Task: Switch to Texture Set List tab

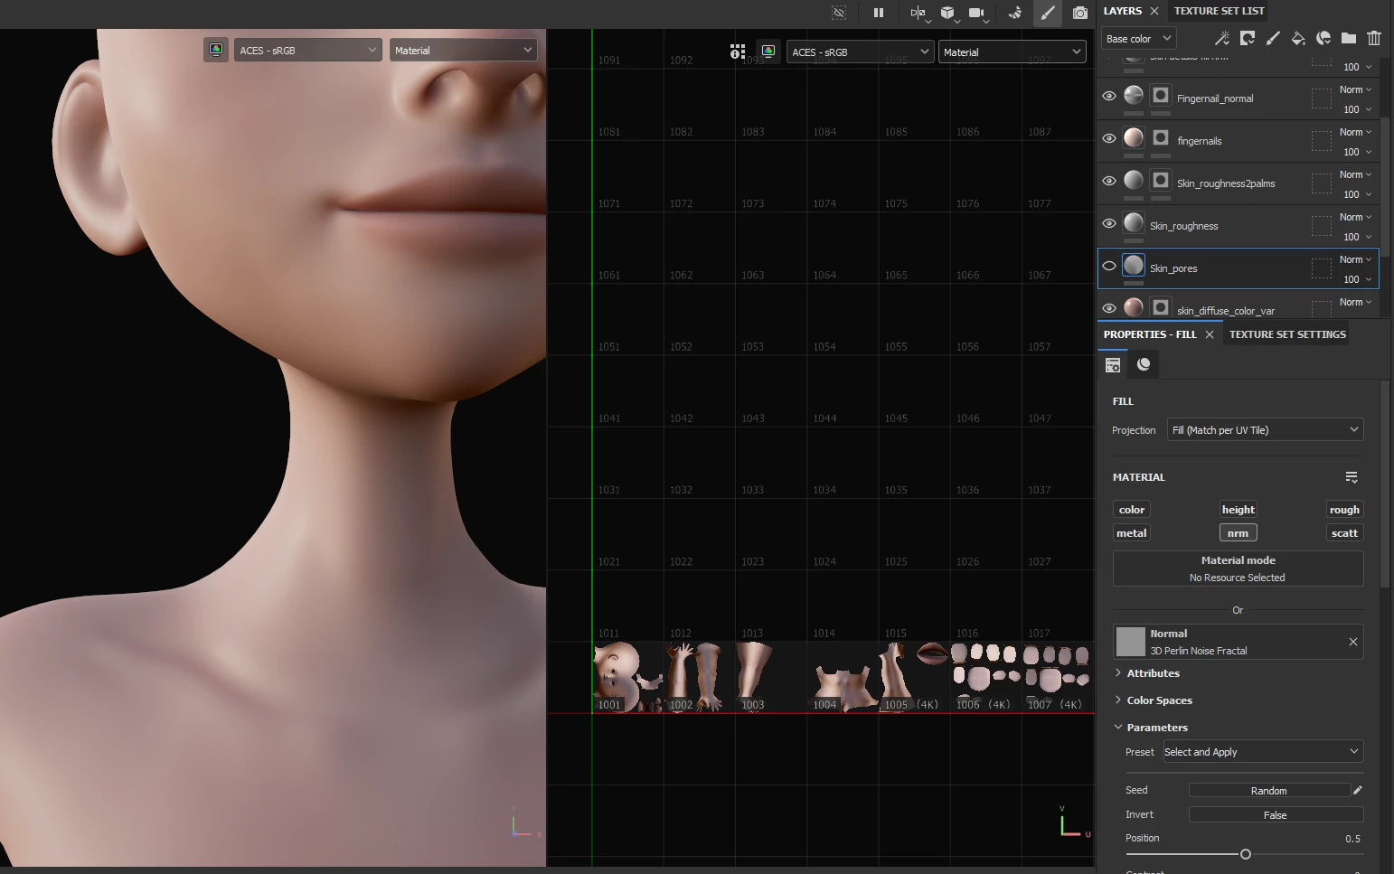Action: pyautogui.click(x=1219, y=11)
